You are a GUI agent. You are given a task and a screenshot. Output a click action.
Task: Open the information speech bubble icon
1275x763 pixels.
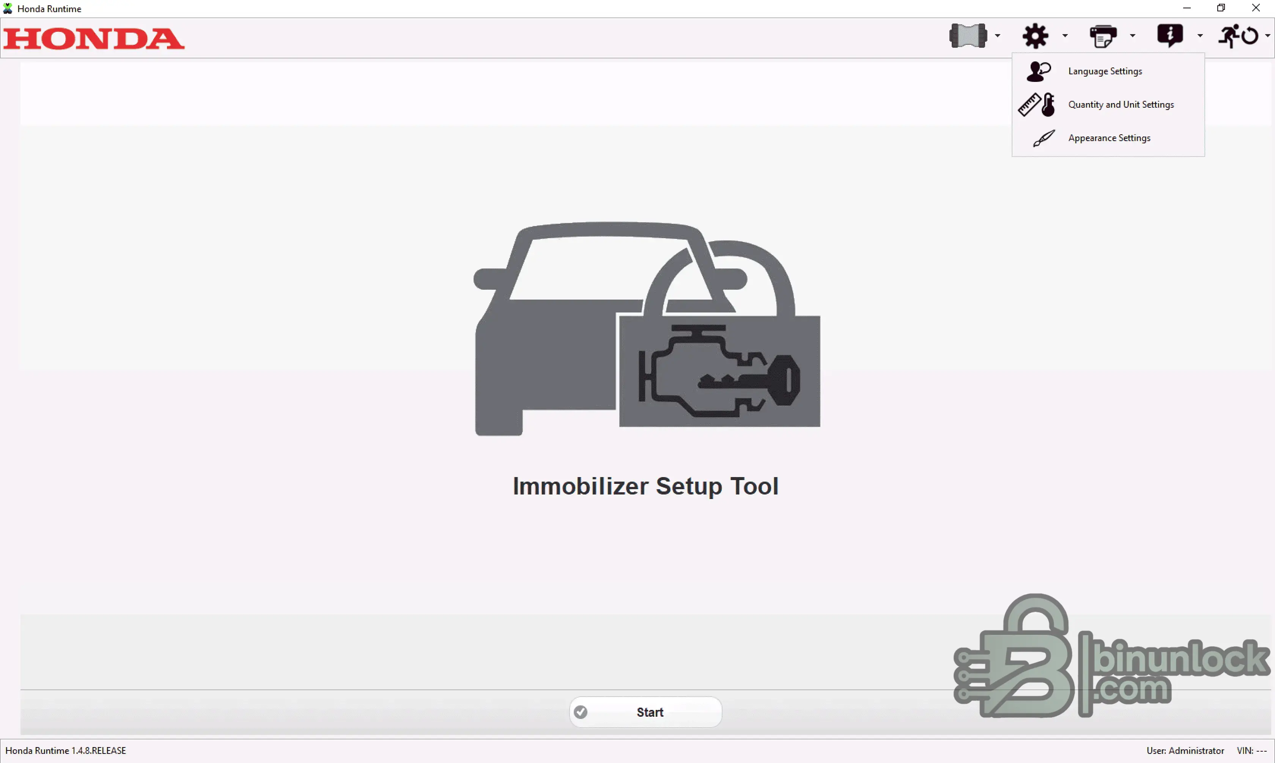(x=1170, y=36)
